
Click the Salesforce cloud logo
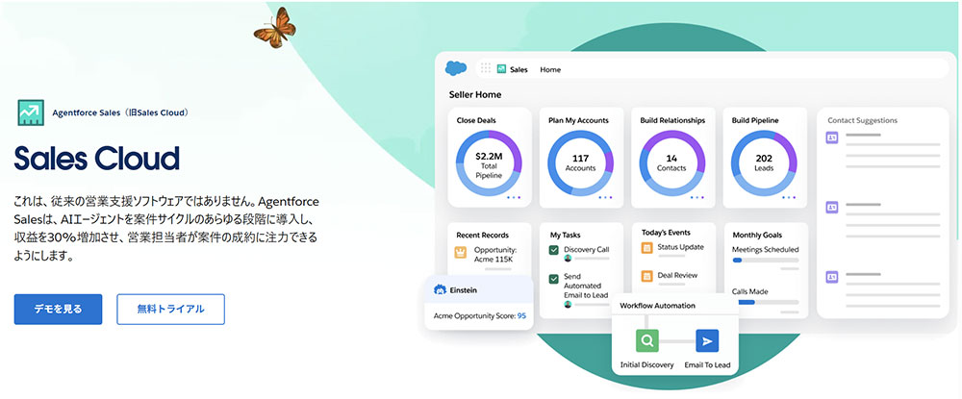[456, 69]
